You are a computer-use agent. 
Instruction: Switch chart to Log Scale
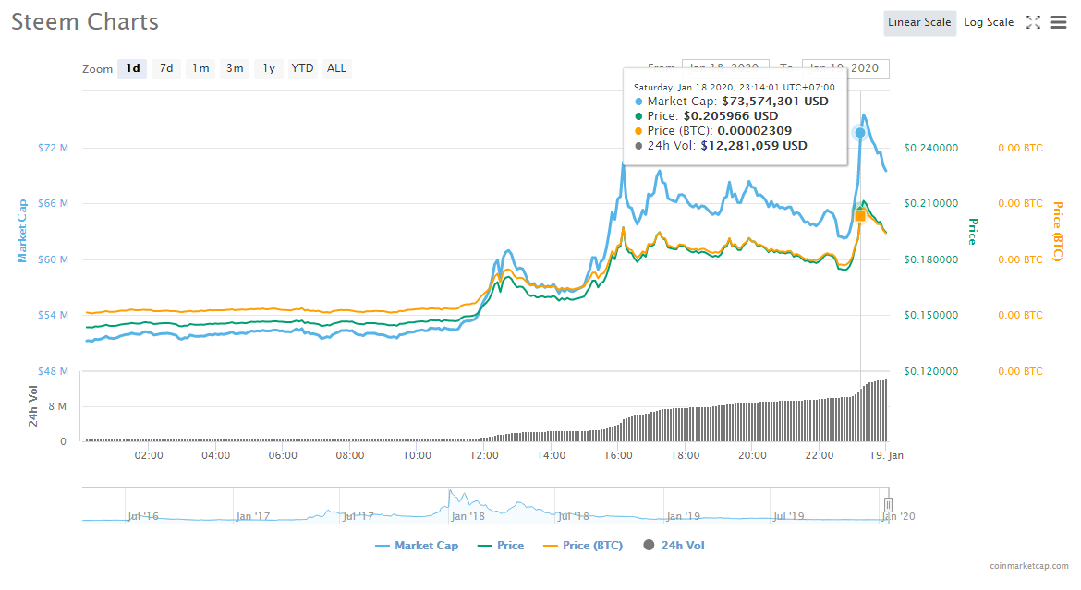989,23
